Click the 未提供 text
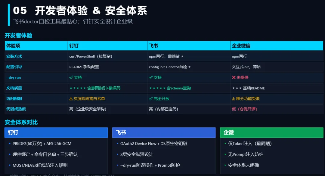Image resolution: width=325 pixels, height=176 pixels. [x=243, y=77]
